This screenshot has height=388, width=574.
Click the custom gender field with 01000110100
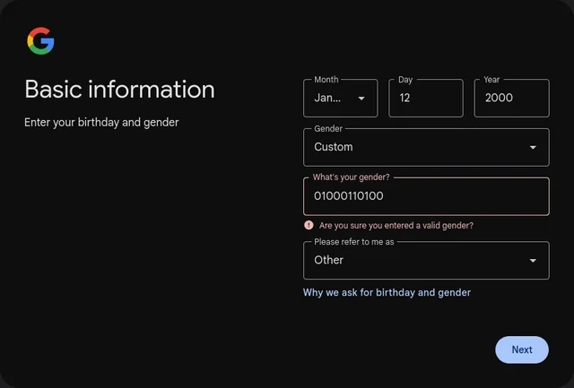pos(426,196)
